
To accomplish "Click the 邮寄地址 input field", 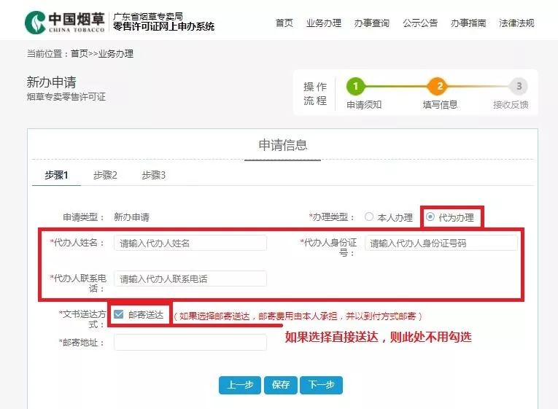I will click(190, 342).
